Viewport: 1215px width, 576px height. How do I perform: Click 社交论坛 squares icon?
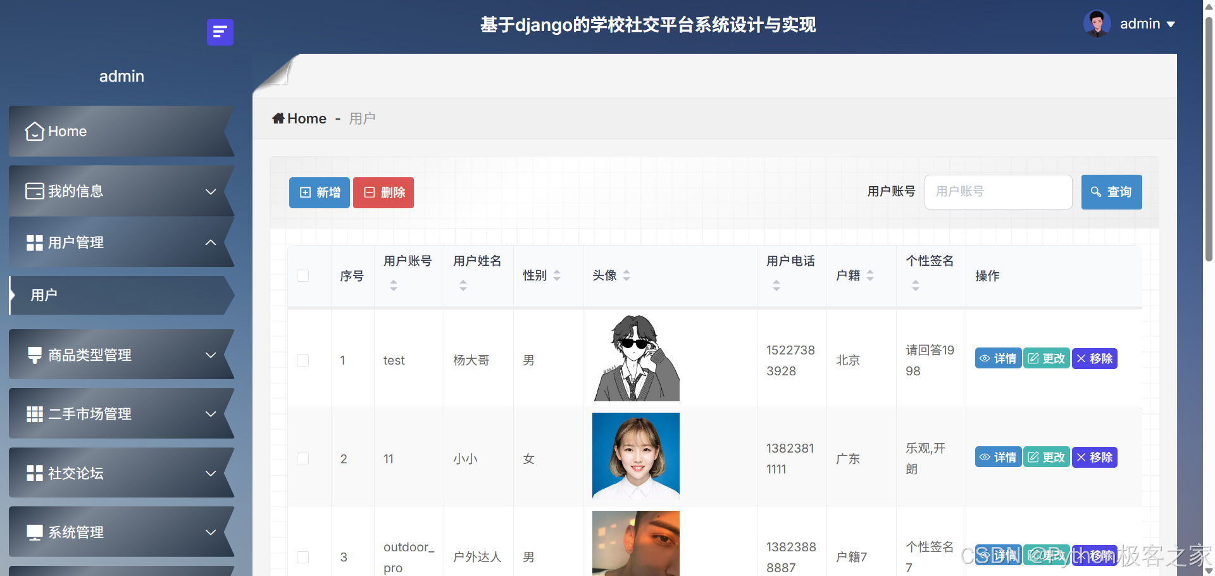click(x=34, y=473)
